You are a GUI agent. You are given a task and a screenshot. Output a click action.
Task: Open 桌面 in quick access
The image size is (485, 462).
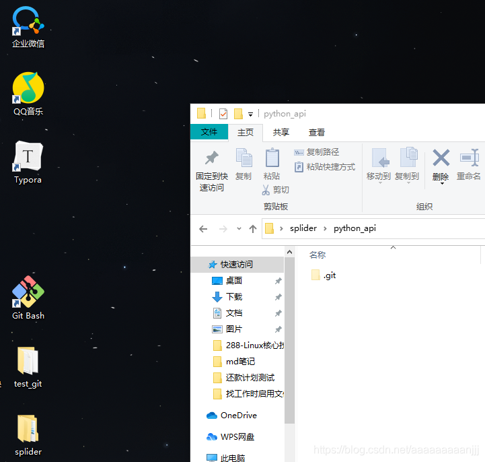[x=234, y=281]
